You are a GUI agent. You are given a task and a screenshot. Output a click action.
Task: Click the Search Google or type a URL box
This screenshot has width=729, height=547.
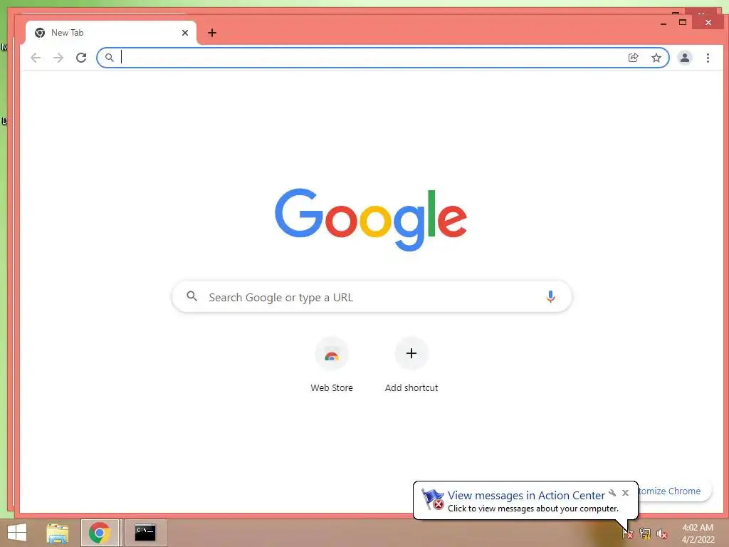pyautogui.click(x=372, y=297)
